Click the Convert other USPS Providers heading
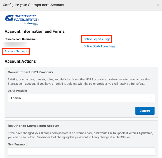Screen dimensions: 162x158 (31, 72)
